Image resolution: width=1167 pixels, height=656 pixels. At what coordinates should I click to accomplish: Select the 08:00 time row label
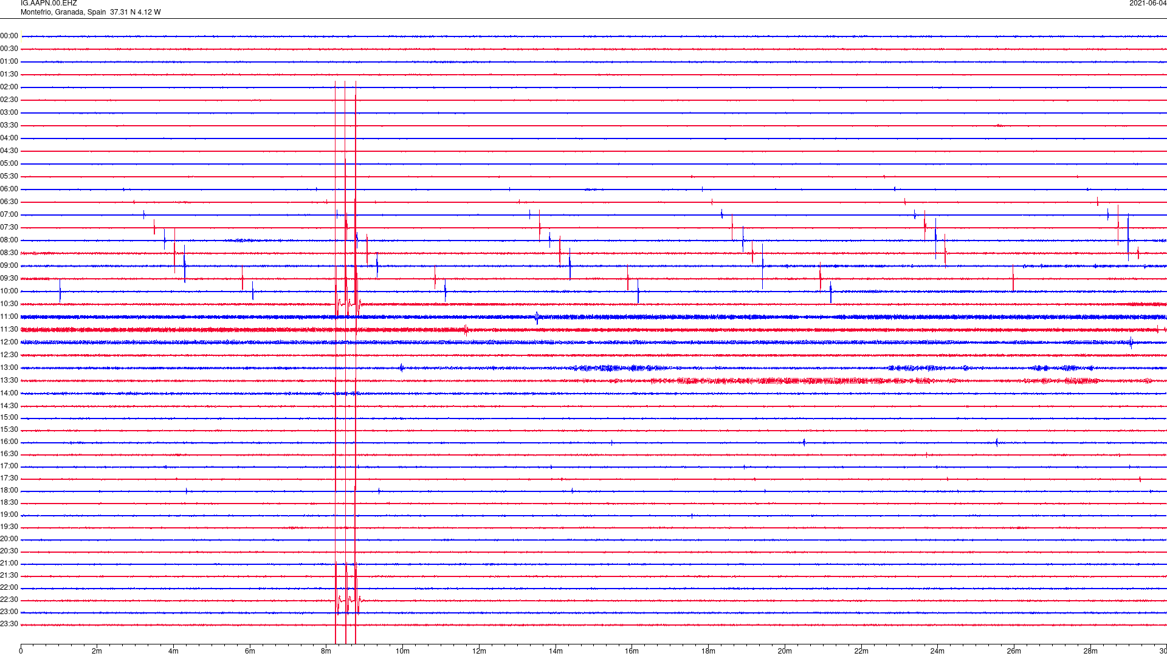point(9,241)
